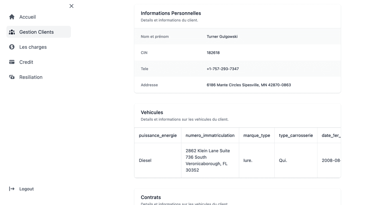The width and height of the screenshot is (387, 205).
Task: Select the address 6186 Mante Circles Sipesville
Action: [x=249, y=85]
